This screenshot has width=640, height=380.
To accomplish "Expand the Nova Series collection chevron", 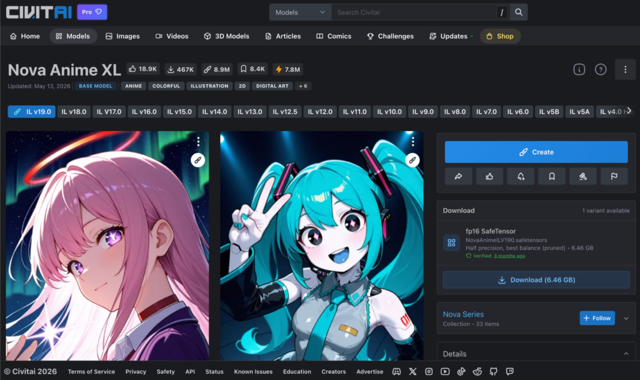I will pyautogui.click(x=626, y=318).
